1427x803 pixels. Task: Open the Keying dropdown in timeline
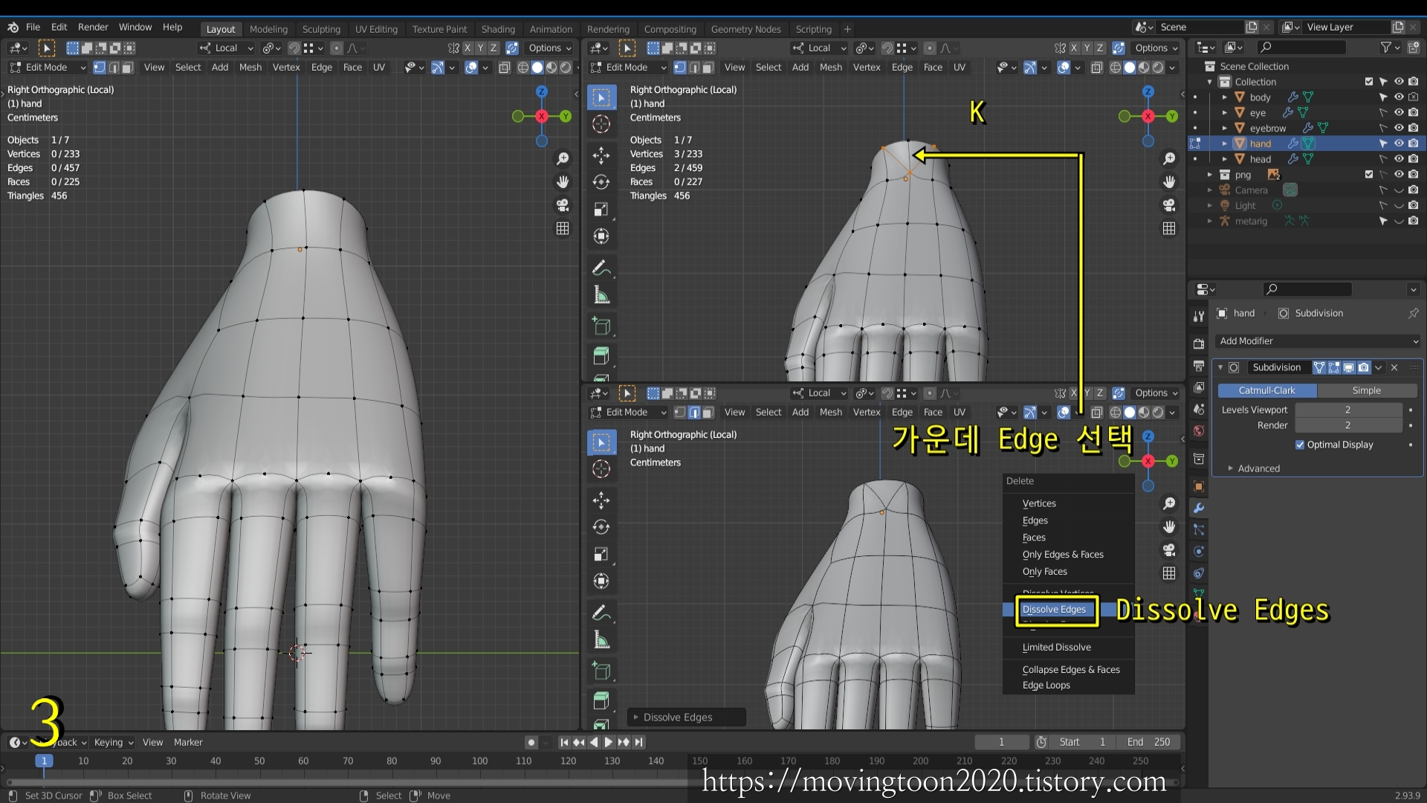114,742
